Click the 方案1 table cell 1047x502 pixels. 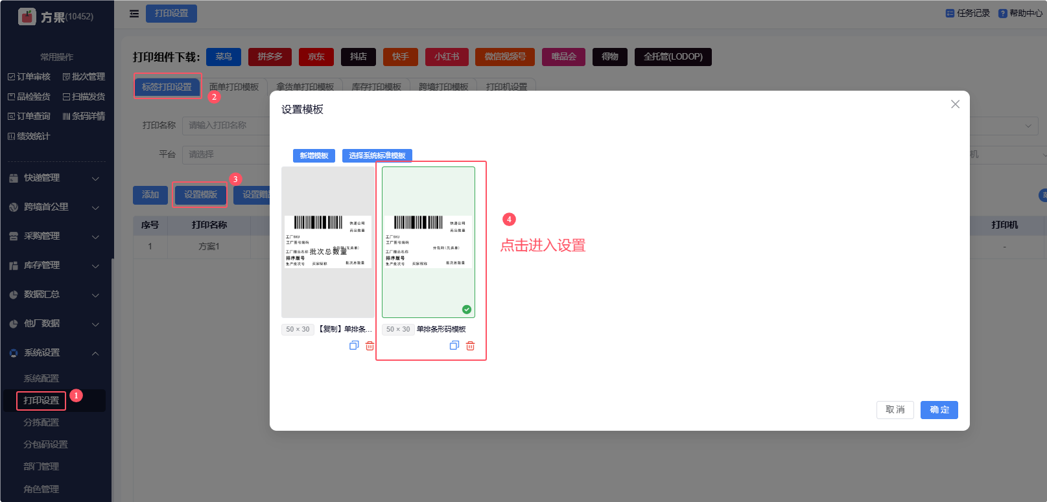pos(209,247)
